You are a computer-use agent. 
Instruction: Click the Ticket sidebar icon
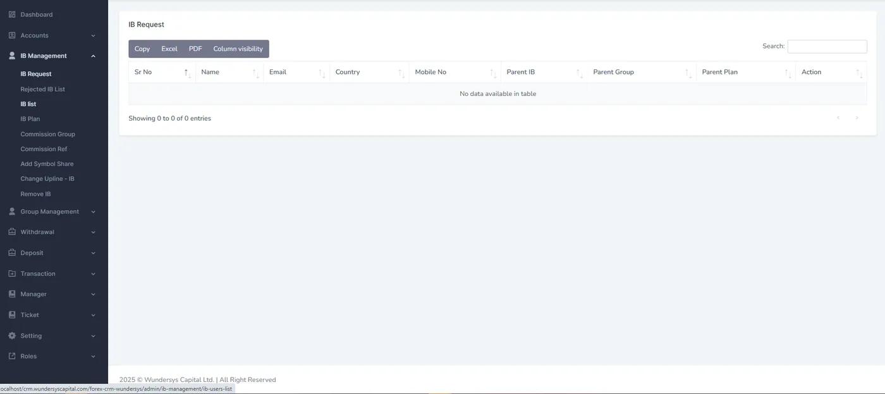12,314
